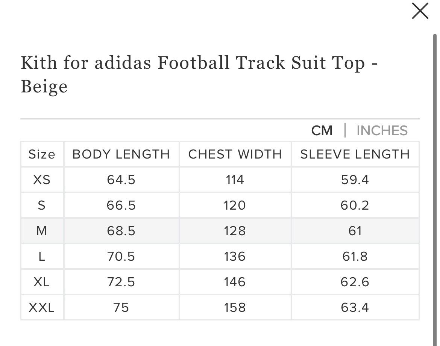Screen dimensions: 440x346
Task: Click the Kith for adidas product title
Action: coord(199,74)
